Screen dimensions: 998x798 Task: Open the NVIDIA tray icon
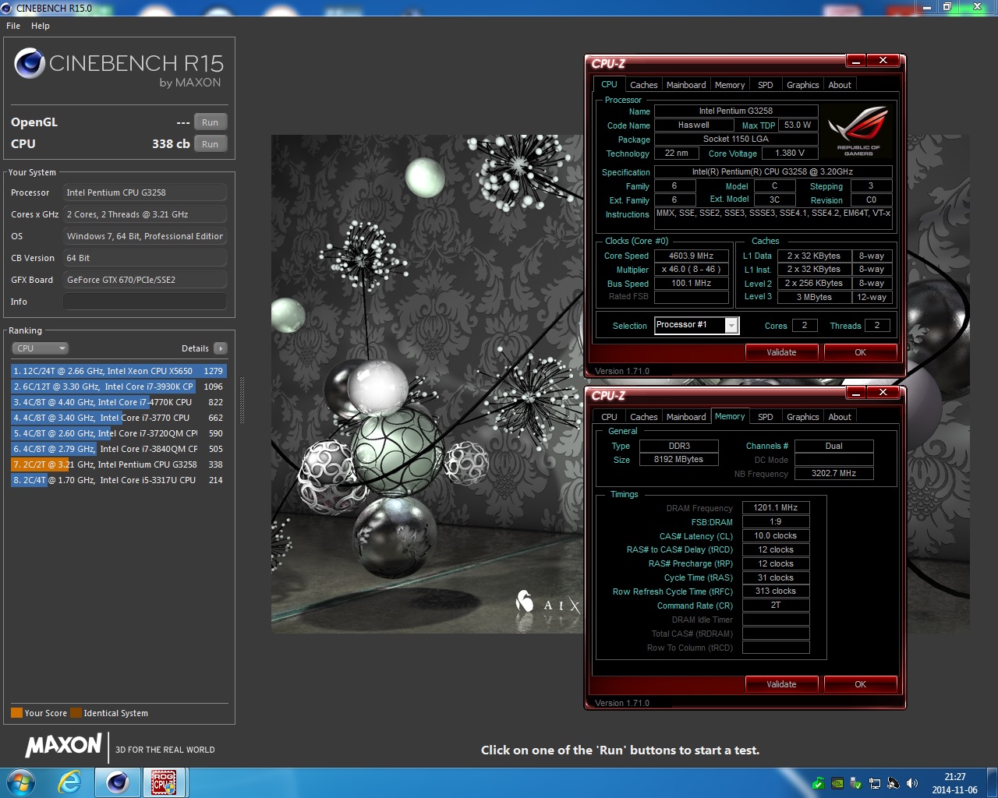click(x=837, y=783)
